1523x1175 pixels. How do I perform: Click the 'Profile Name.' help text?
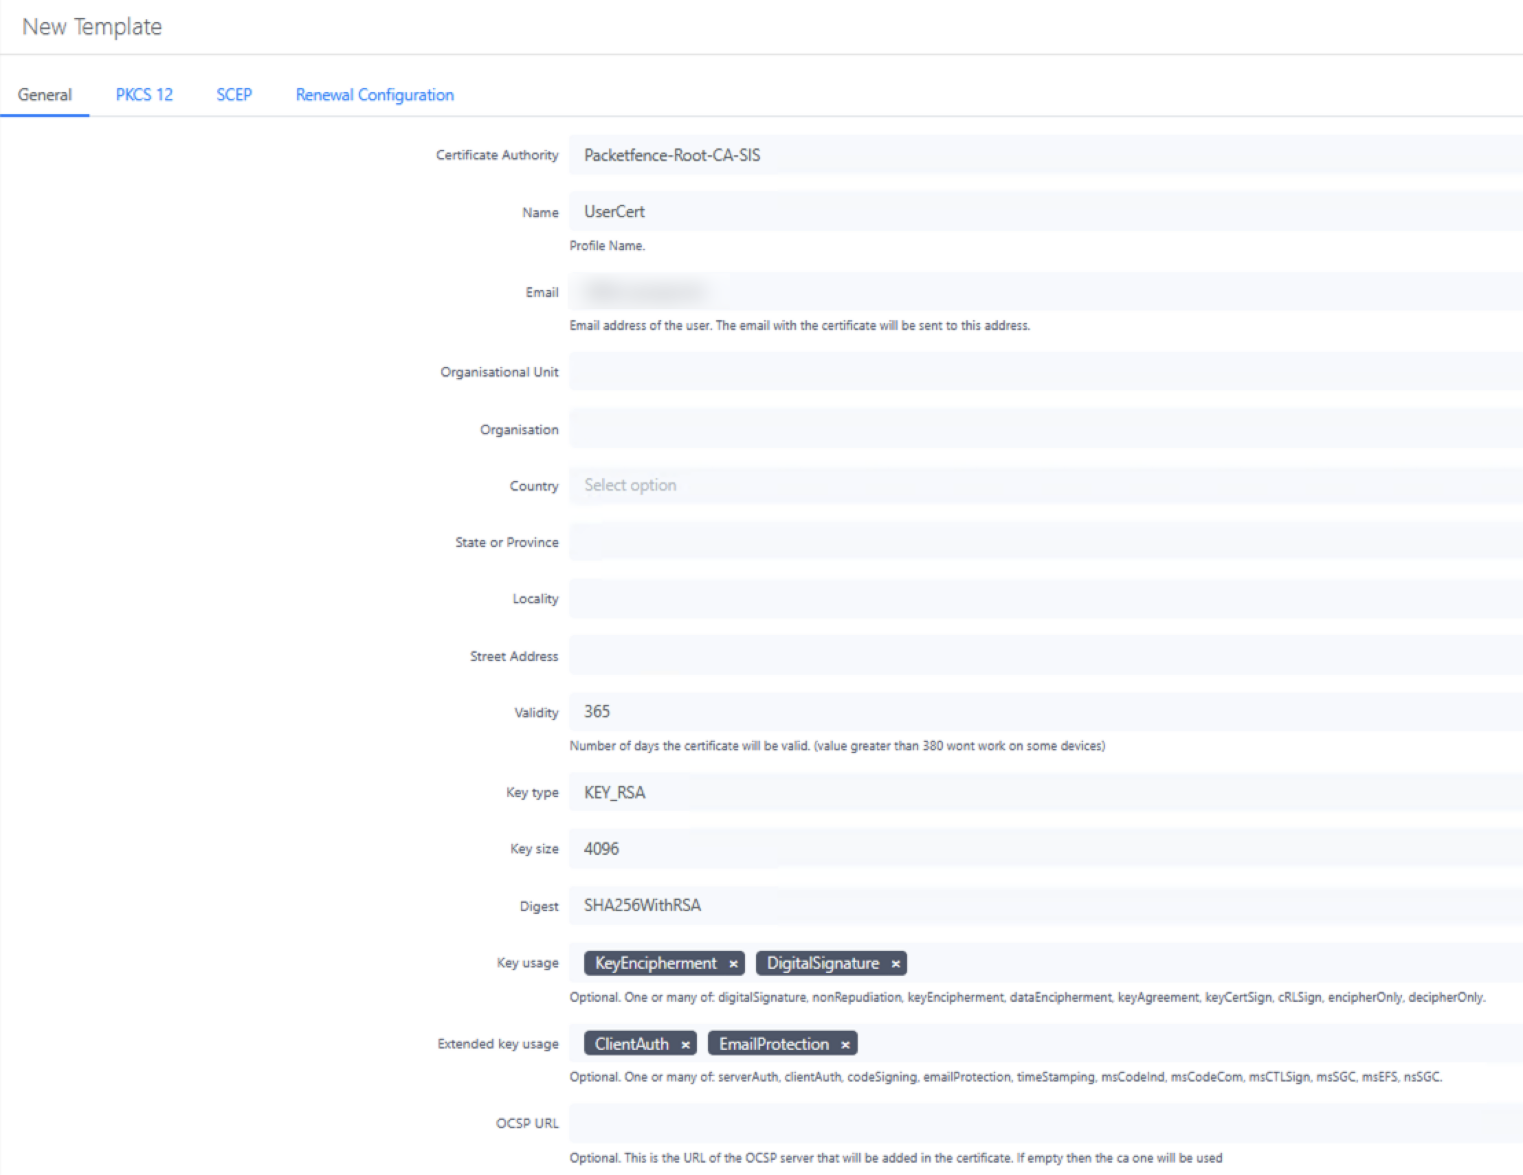(x=608, y=245)
